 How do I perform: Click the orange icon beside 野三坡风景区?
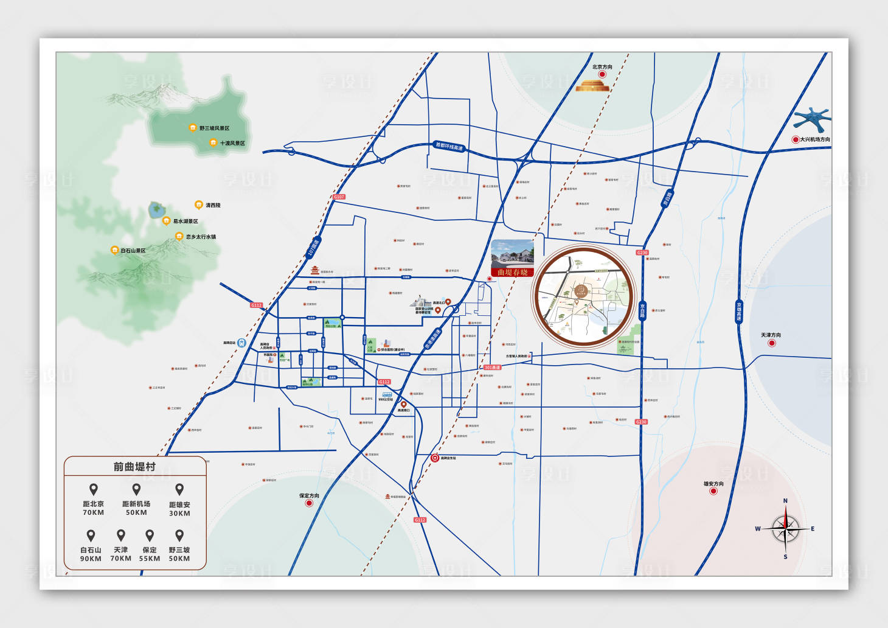(193, 128)
